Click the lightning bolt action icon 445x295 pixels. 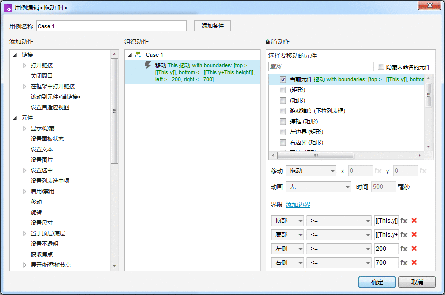(147, 65)
